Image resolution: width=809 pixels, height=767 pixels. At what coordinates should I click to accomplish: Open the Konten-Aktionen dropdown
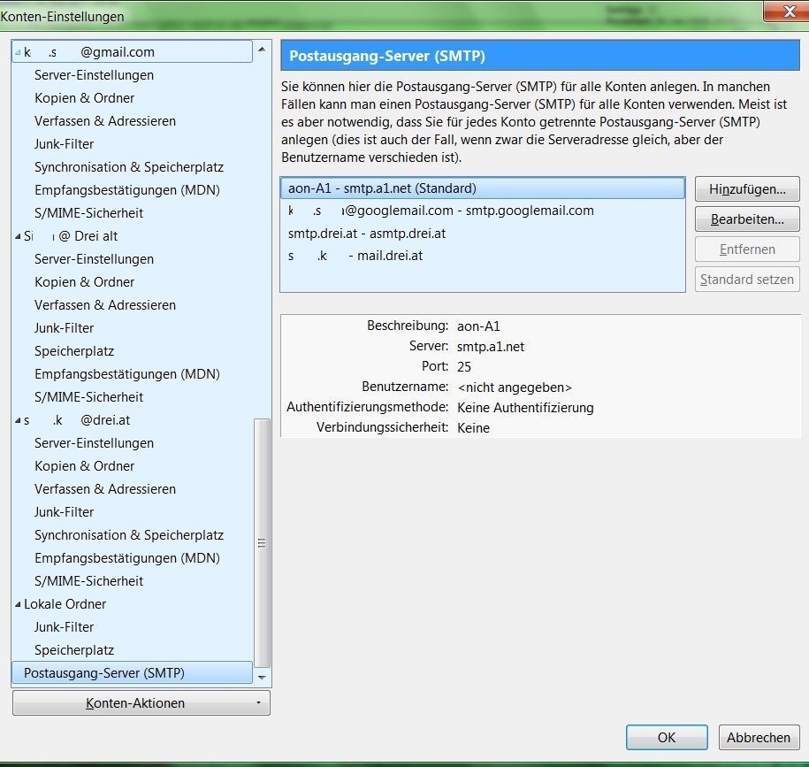click(x=141, y=703)
